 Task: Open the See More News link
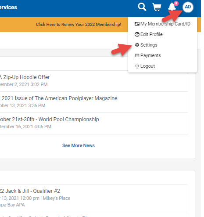click(x=79, y=145)
